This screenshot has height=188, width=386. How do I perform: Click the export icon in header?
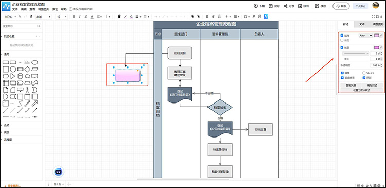coord(300,6)
